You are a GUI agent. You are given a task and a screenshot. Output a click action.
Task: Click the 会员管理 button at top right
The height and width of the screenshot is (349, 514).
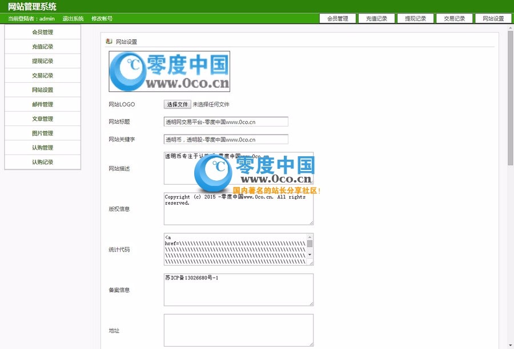click(x=338, y=18)
